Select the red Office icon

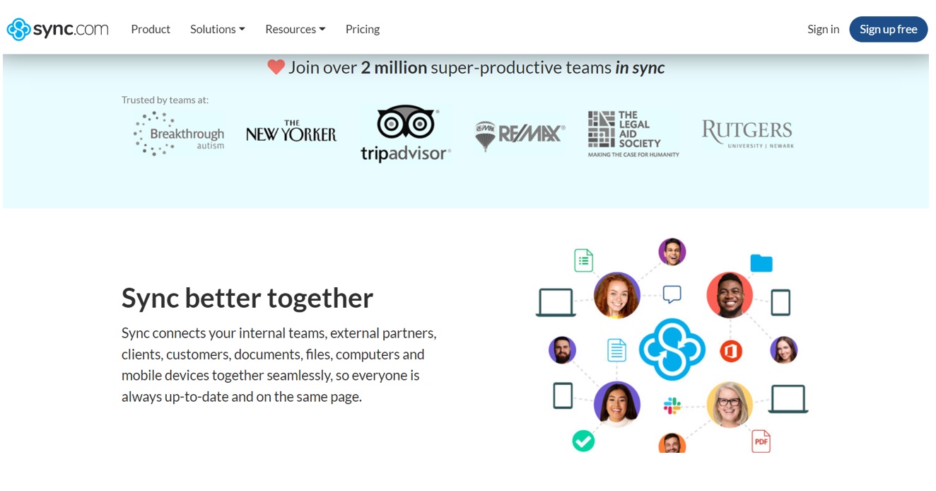point(731,351)
